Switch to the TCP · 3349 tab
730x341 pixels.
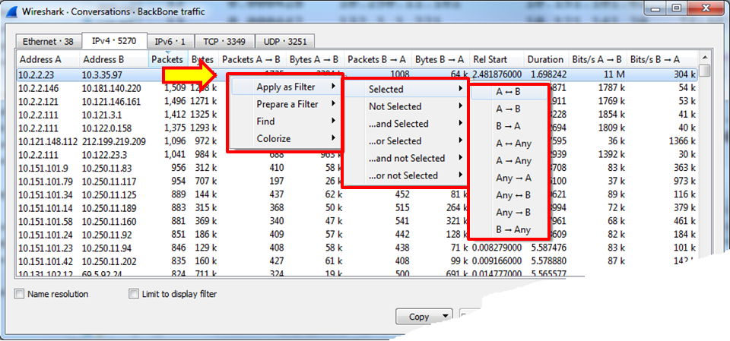[x=224, y=42]
